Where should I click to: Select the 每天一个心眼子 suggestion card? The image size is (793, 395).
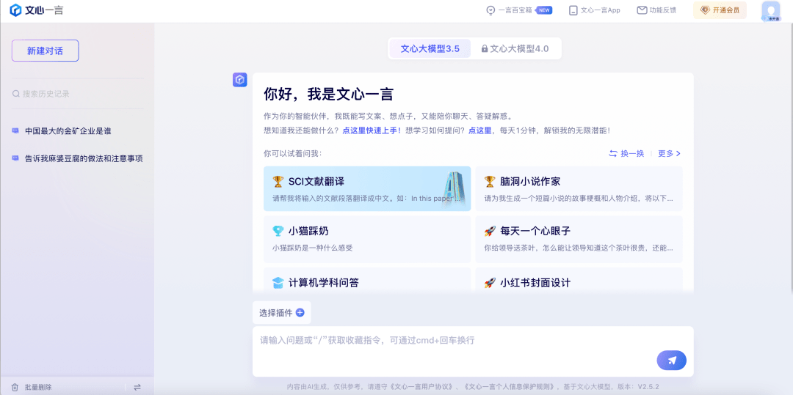pos(579,239)
